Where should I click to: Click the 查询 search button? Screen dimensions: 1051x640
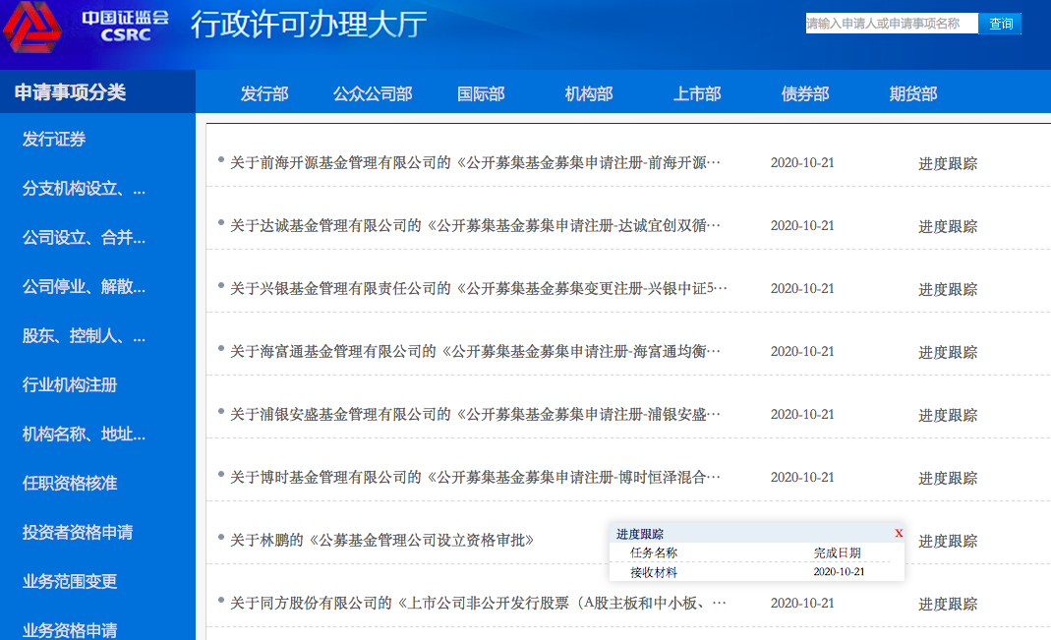(x=1000, y=24)
